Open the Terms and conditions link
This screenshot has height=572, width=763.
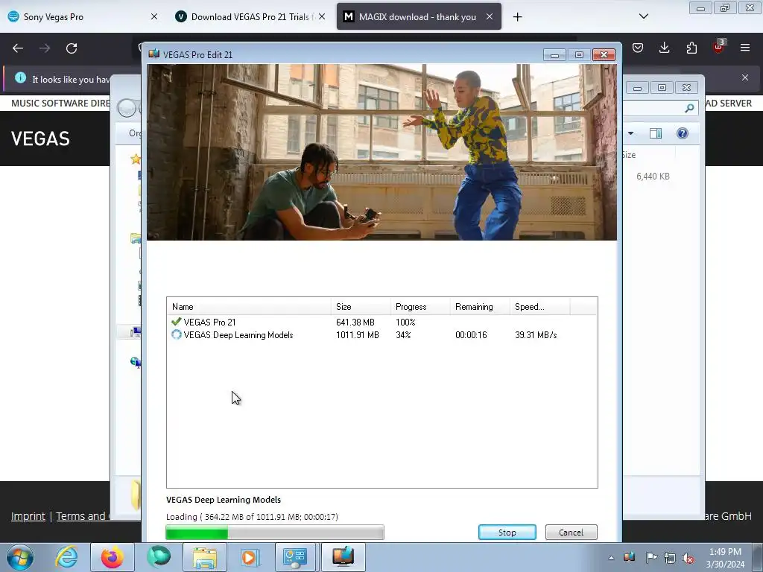coord(83,516)
